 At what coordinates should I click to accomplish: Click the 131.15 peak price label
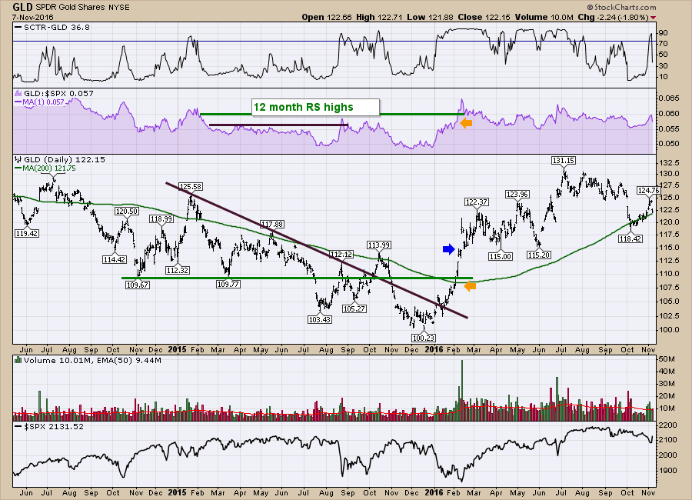[x=563, y=161]
